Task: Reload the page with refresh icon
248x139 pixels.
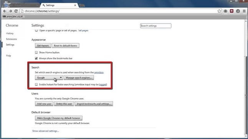Action: 16,11
